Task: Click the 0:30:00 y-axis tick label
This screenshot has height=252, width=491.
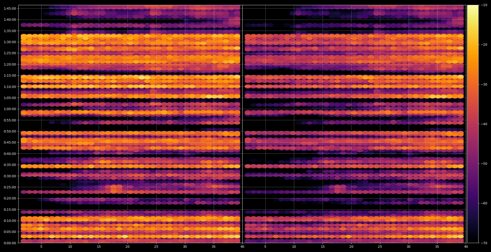Action: tap(10, 176)
